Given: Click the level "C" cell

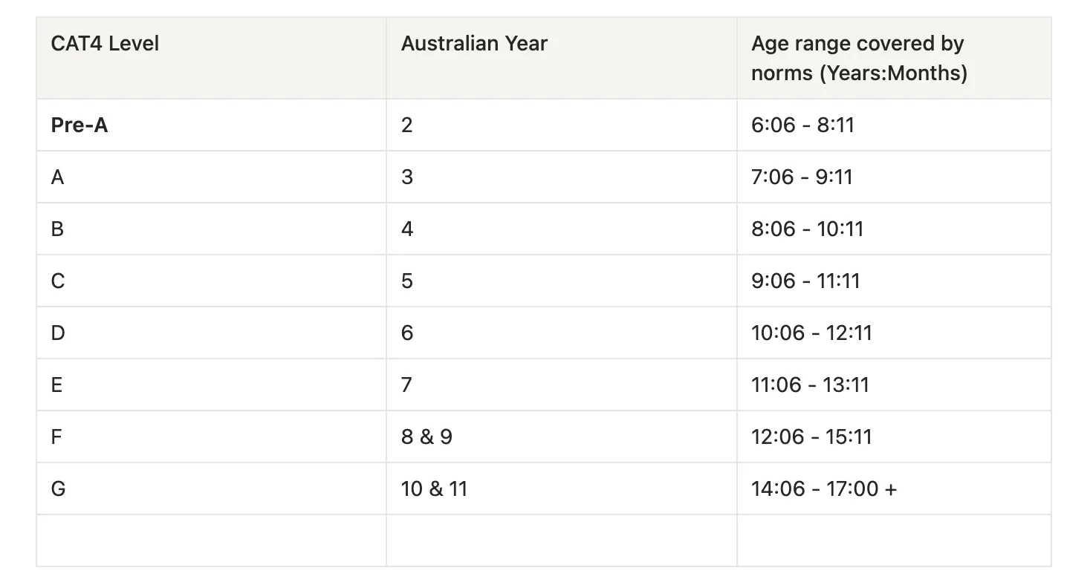Looking at the screenshot, I should coord(58,281).
